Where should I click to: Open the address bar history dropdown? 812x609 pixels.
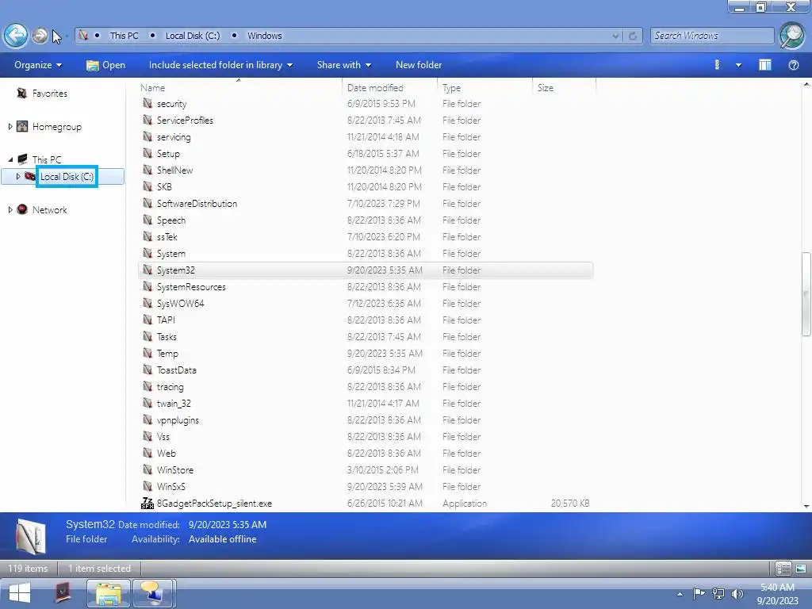click(615, 36)
